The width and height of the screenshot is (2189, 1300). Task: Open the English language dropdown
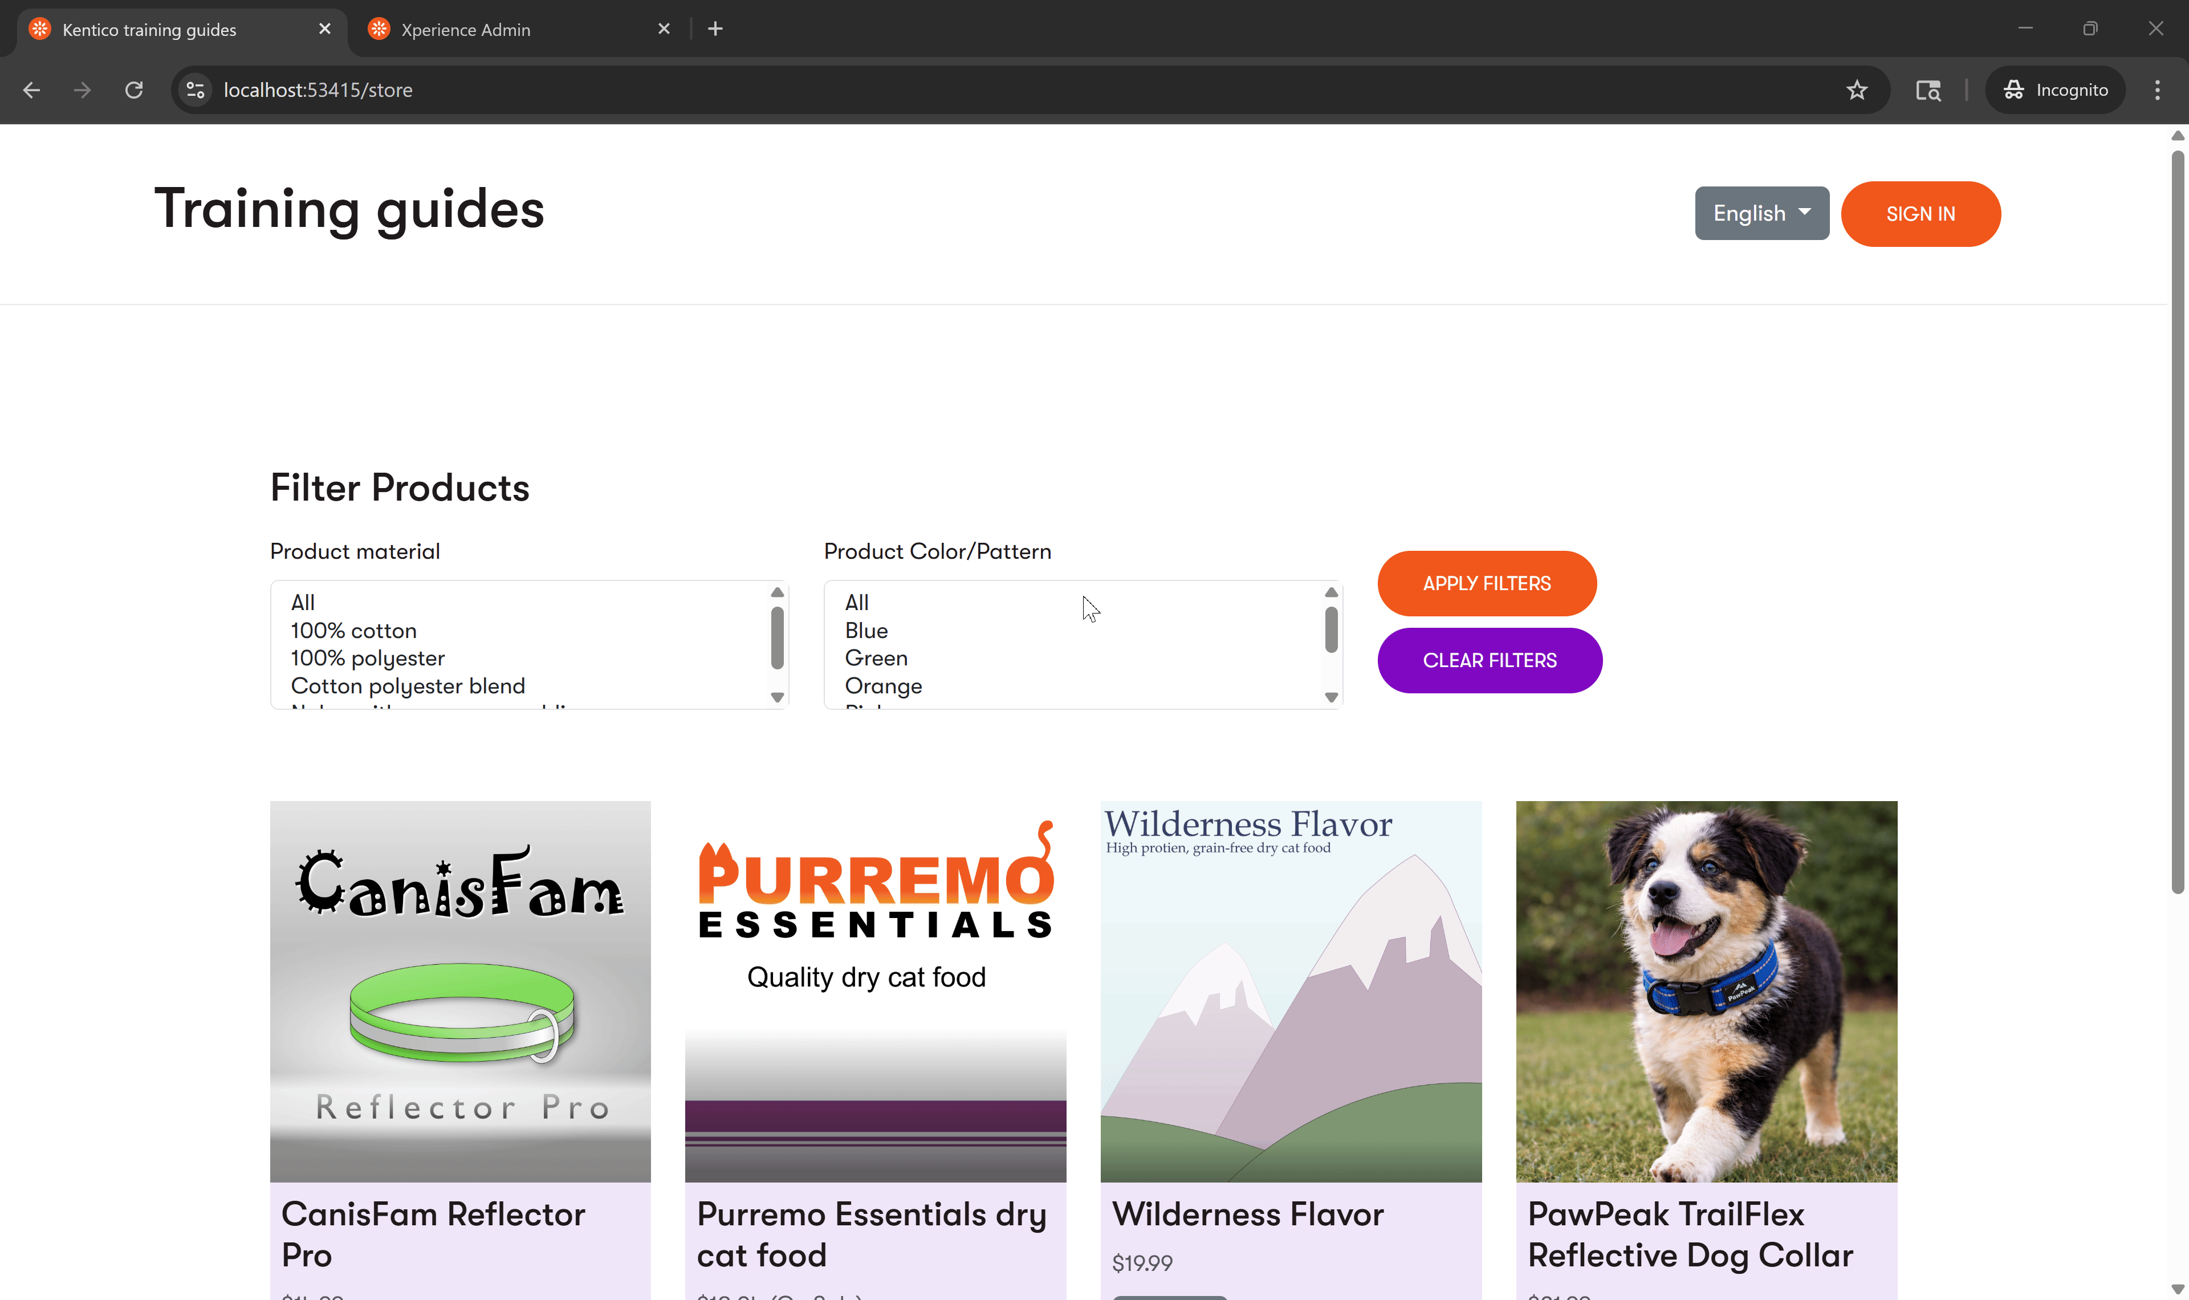pos(1761,213)
